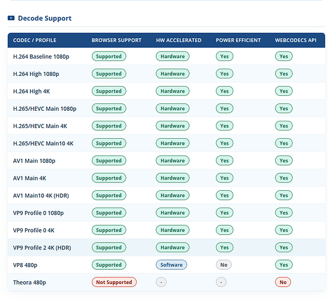Image resolution: width=328 pixels, height=299 pixels.
Task: Click the Hardware badge for H.264 Baseline 1080p
Action: 172,56
